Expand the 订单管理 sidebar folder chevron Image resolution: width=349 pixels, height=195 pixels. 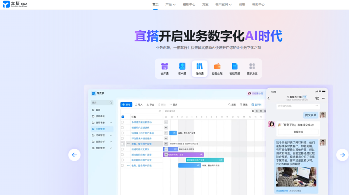pos(111,135)
